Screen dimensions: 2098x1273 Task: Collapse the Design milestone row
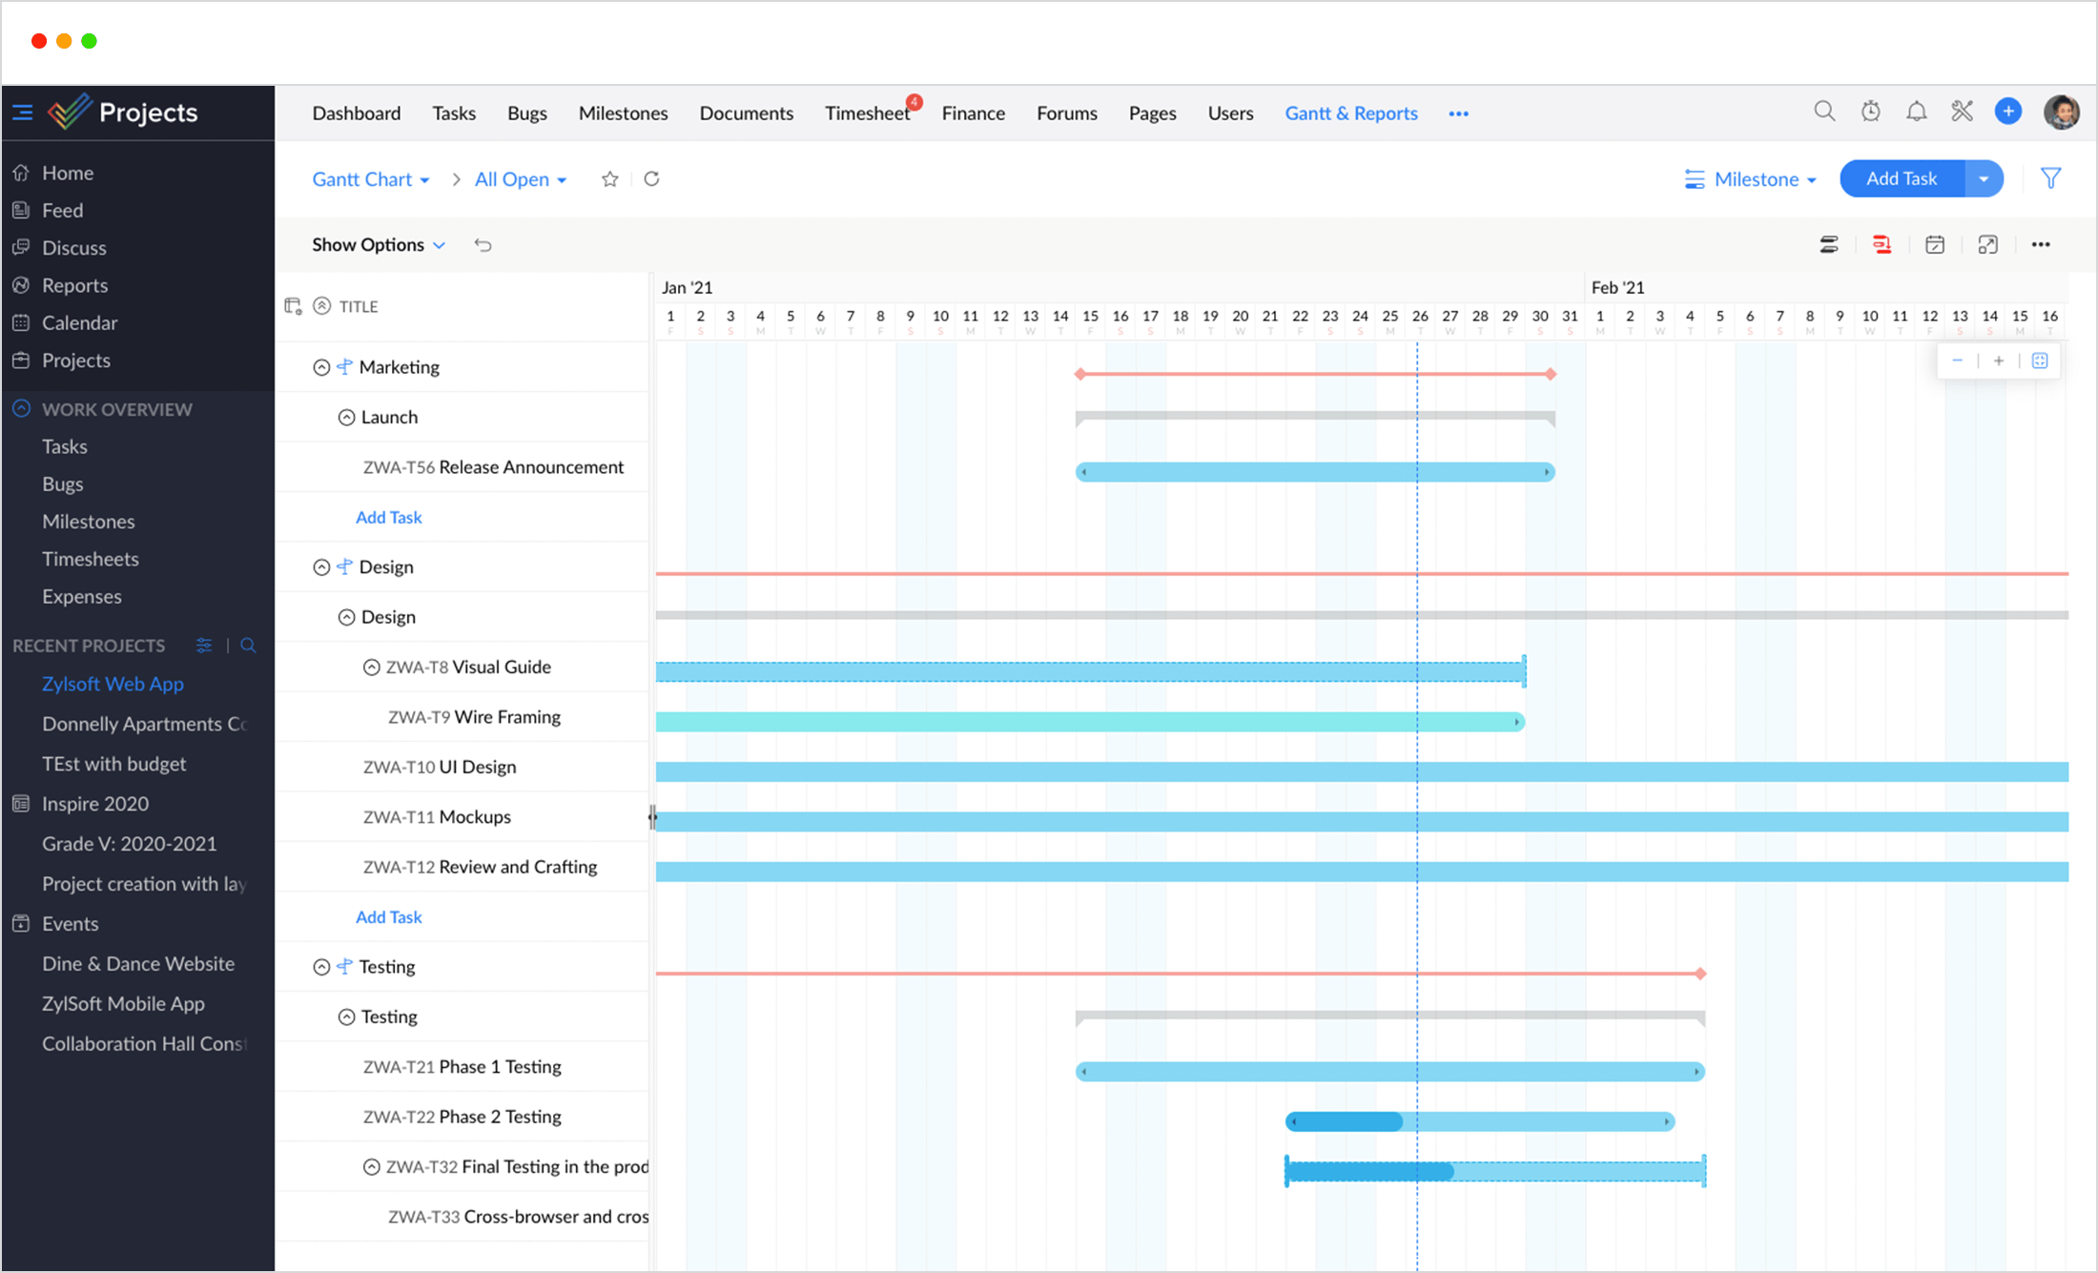[x=321, y=567]
